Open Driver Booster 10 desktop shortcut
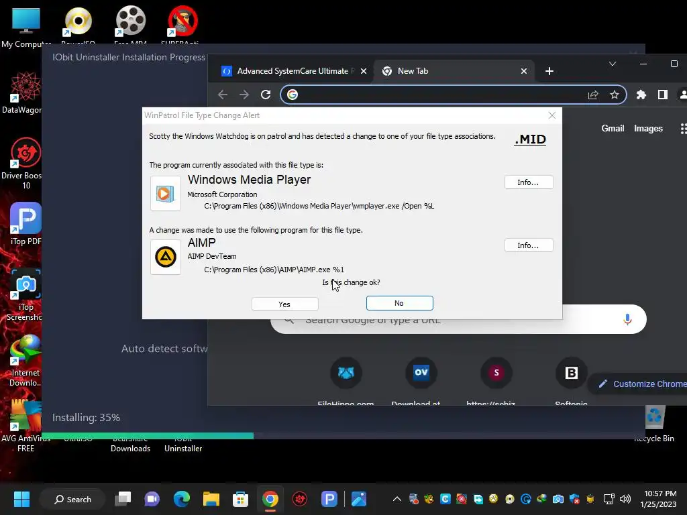 pyautogui.click(x=23, y=163)
